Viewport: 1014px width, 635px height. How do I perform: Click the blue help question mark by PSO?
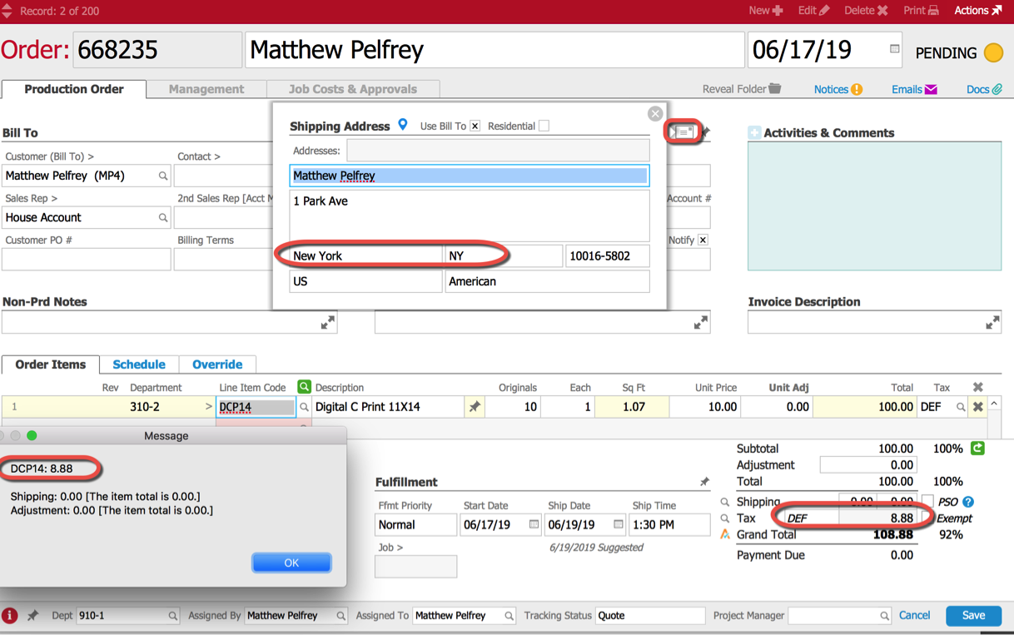(x=968, y=502)
